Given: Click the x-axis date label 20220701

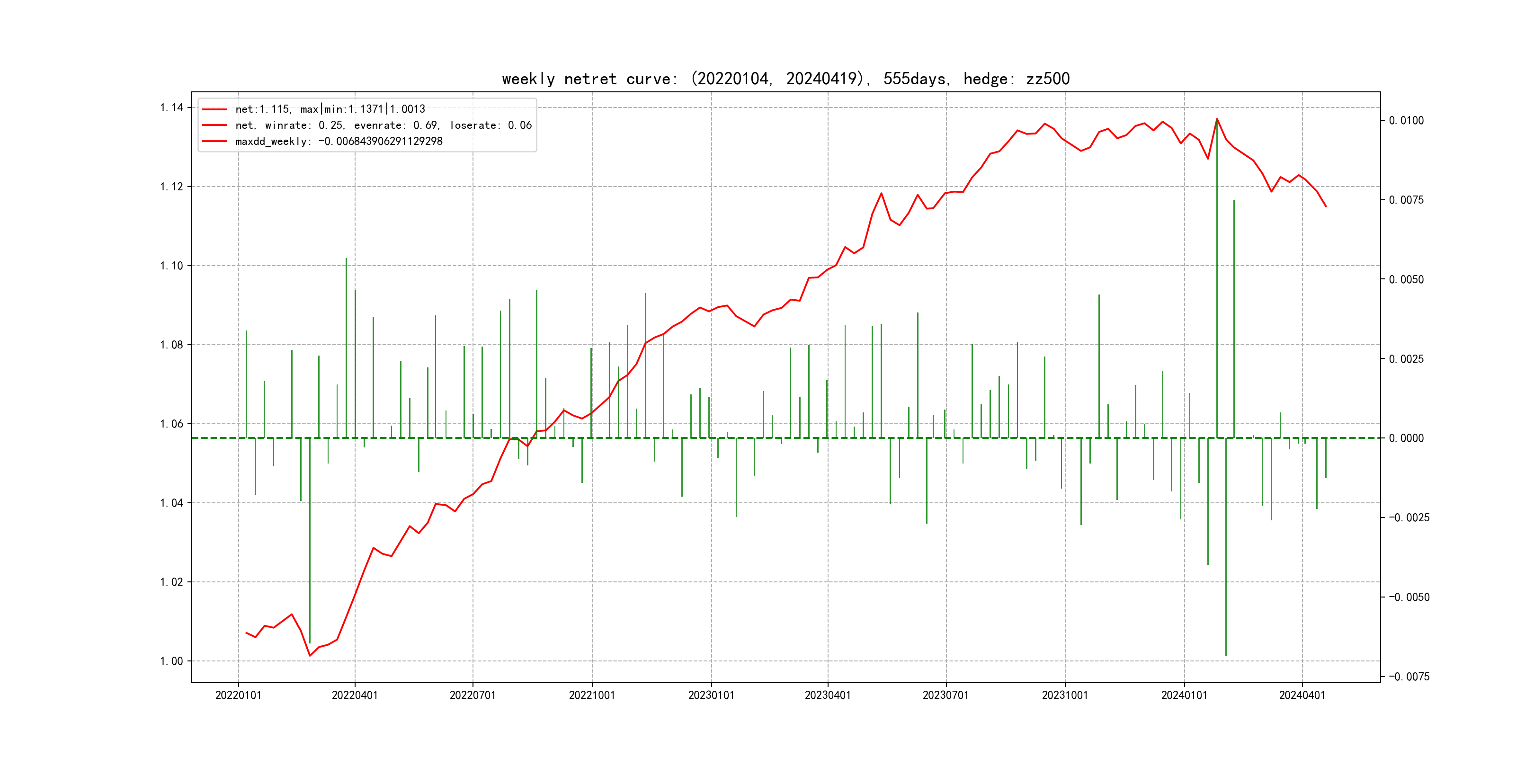Looking at the screenshot, I should [x=473, y=695].
